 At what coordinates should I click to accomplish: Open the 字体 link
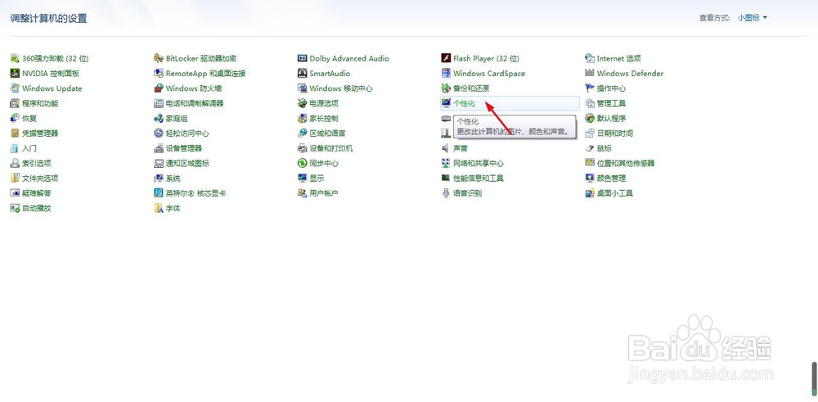173,208
